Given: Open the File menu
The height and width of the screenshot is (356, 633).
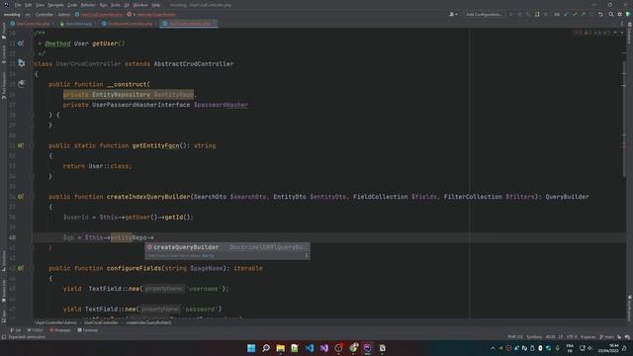Looking at the screenshot, I should tap(18, 5).
